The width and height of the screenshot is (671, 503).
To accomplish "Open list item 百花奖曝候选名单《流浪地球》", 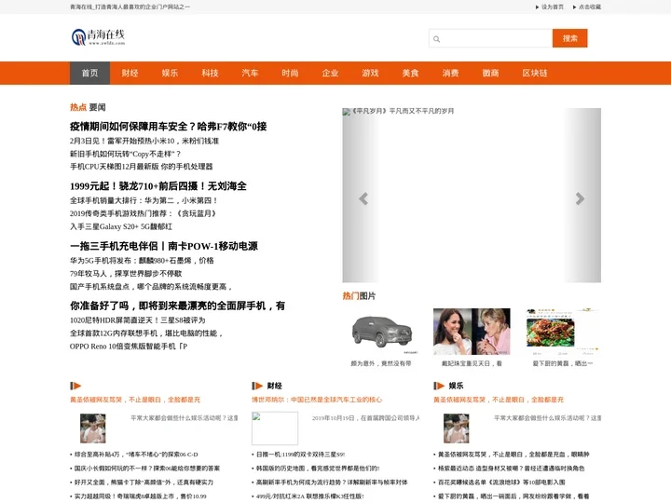I will pos(501,483).
